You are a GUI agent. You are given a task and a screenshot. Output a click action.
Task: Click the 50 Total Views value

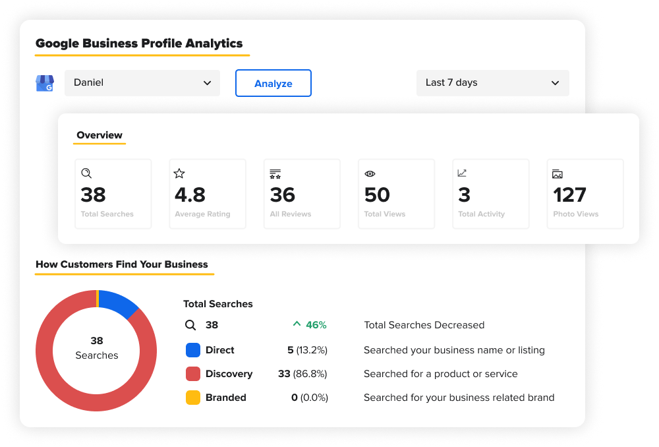coord(377,194)
